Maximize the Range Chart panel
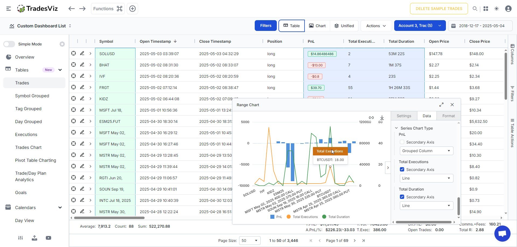 [x=441, y=105]
